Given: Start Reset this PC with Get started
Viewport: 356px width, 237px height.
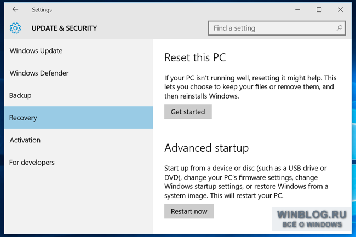Looking at the screenshot, I should tap(188, 112).
